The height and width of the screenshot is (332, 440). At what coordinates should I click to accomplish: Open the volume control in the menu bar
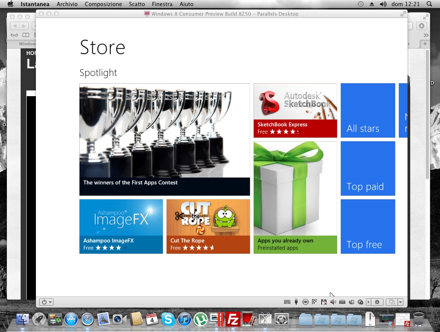pyautogui.click(x=383, y=4)
